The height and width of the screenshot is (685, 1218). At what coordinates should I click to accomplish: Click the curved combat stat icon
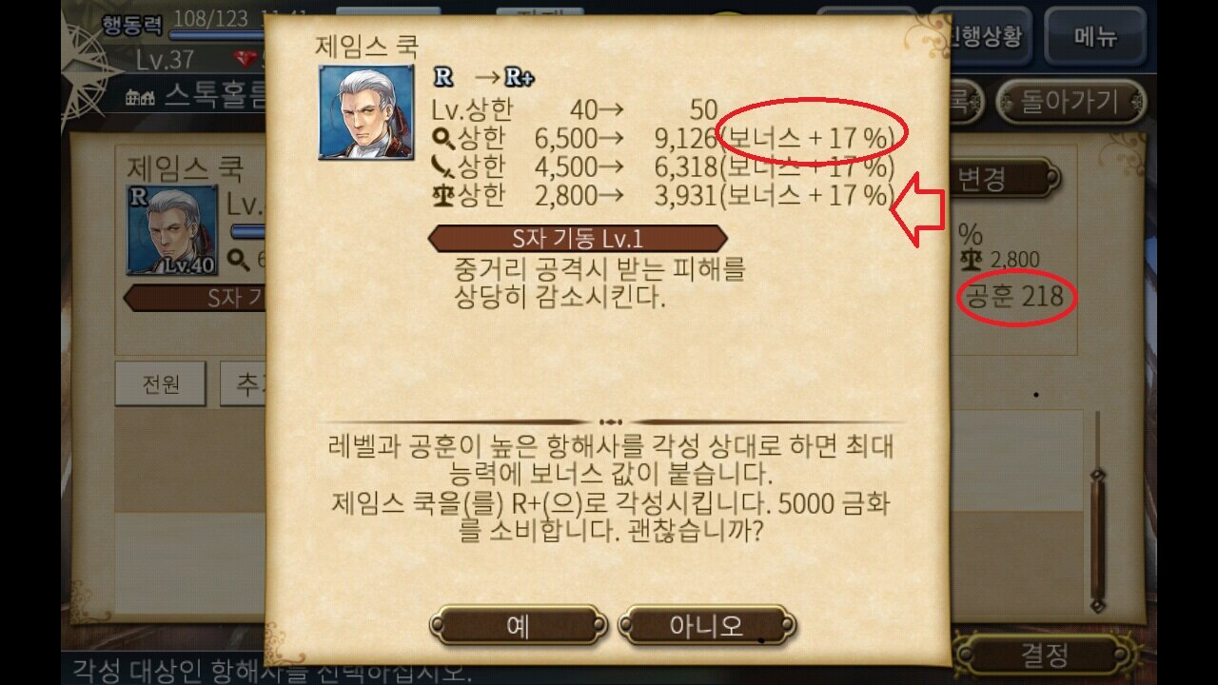(443, 166)
